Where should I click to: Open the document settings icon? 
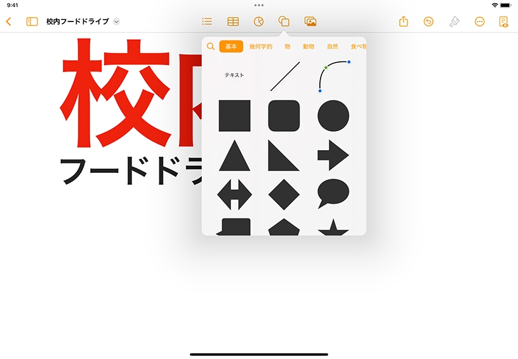coord(503,22)
